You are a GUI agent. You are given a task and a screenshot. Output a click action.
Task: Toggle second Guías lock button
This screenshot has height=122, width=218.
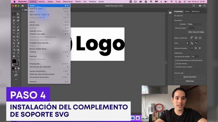pyautogui.click(x=192, y=43)
